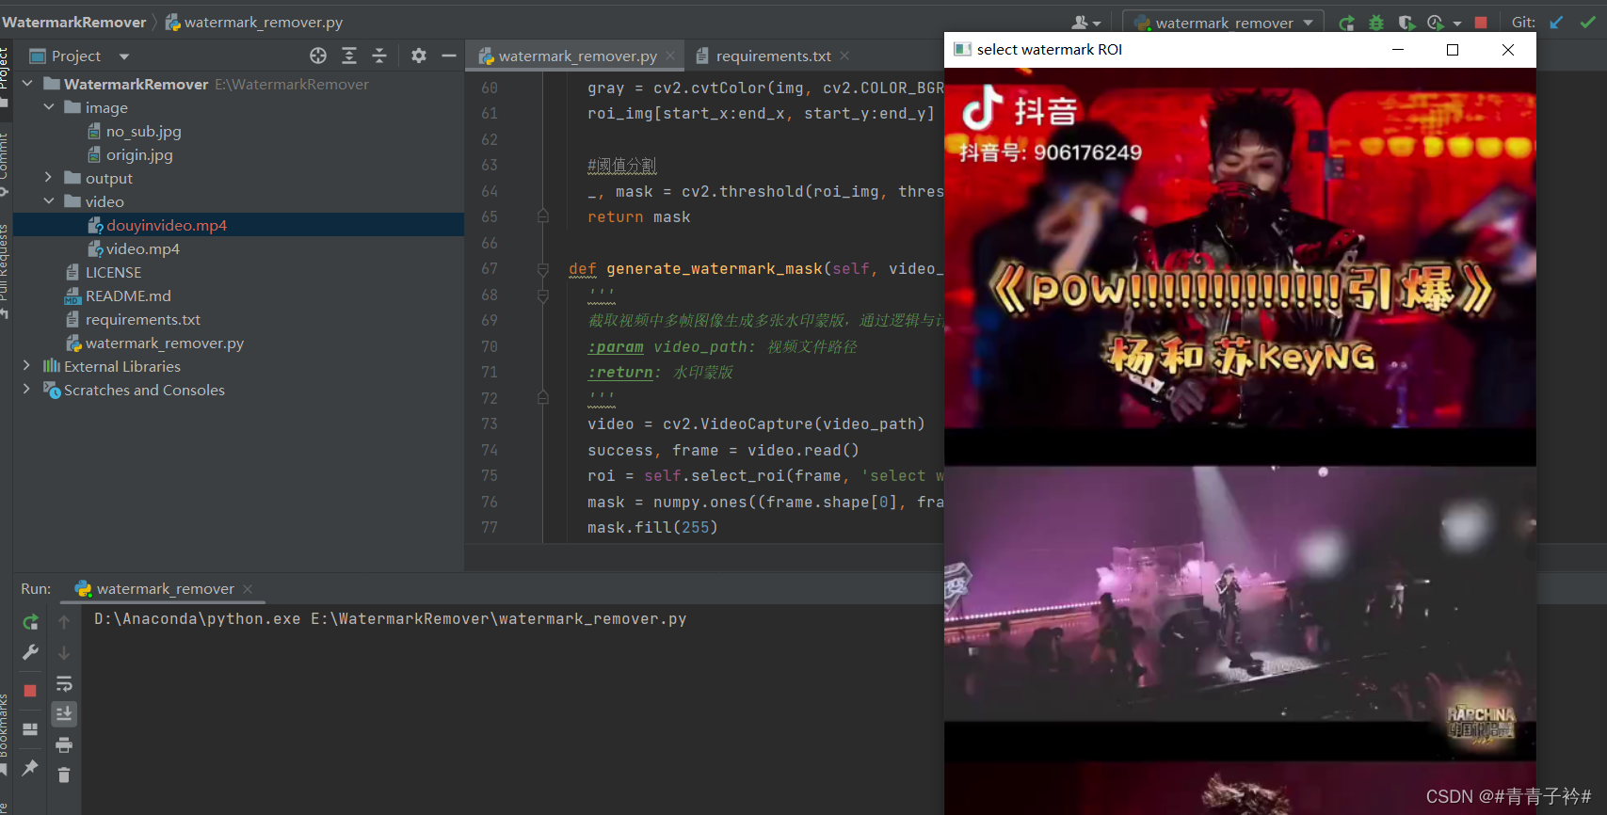Locate the opened file in Project tree
The image size is (1607, 815).
(x=318, y=56)
